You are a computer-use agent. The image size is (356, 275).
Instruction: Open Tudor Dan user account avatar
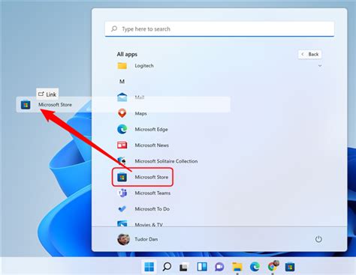click(123, 239)
